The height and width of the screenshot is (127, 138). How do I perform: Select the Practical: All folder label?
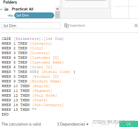coord(23,9)
